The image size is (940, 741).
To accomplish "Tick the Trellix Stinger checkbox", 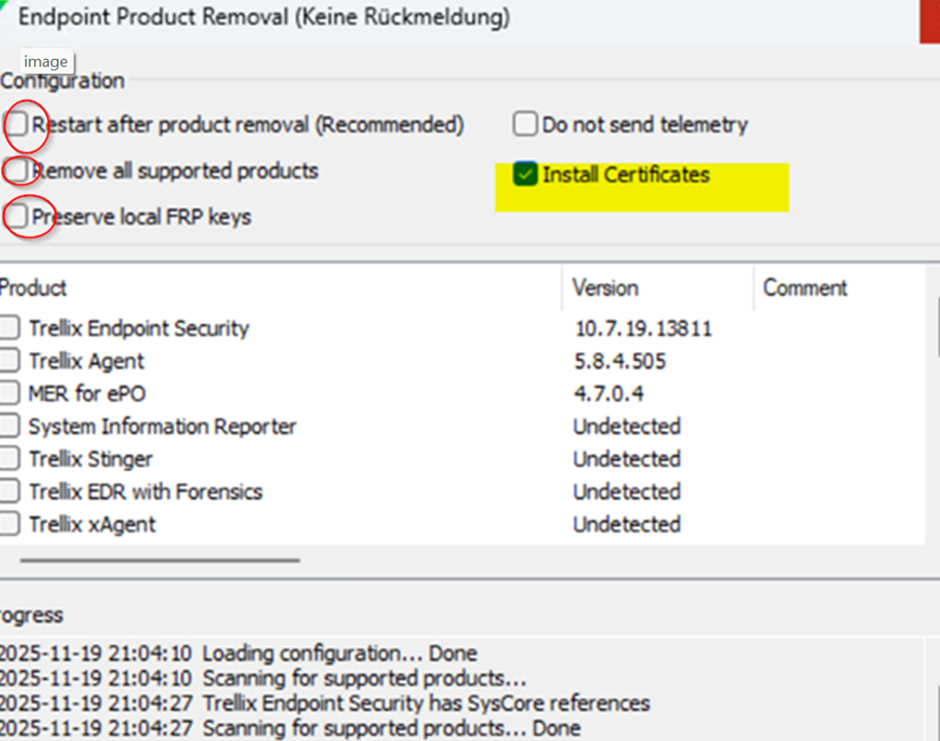I will coord(9,459).
